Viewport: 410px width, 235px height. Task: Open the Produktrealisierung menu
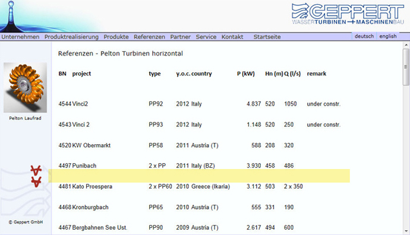71,37
